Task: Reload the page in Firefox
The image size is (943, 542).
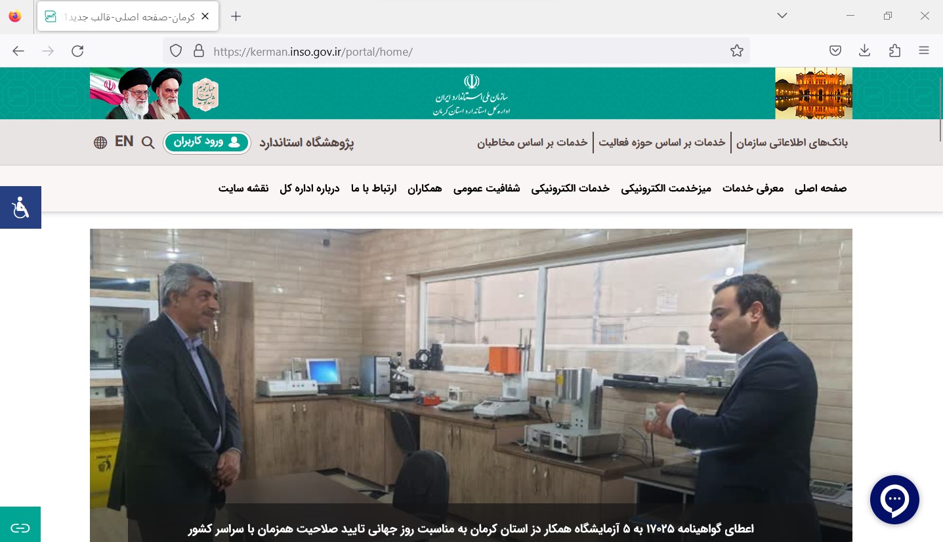Action: coord(77,51)
